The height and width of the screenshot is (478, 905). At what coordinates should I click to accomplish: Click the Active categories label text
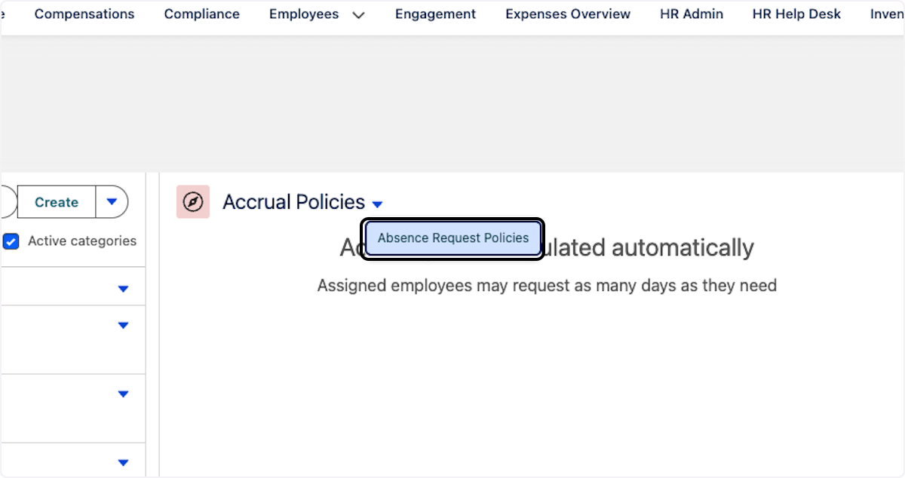point(81,241)
